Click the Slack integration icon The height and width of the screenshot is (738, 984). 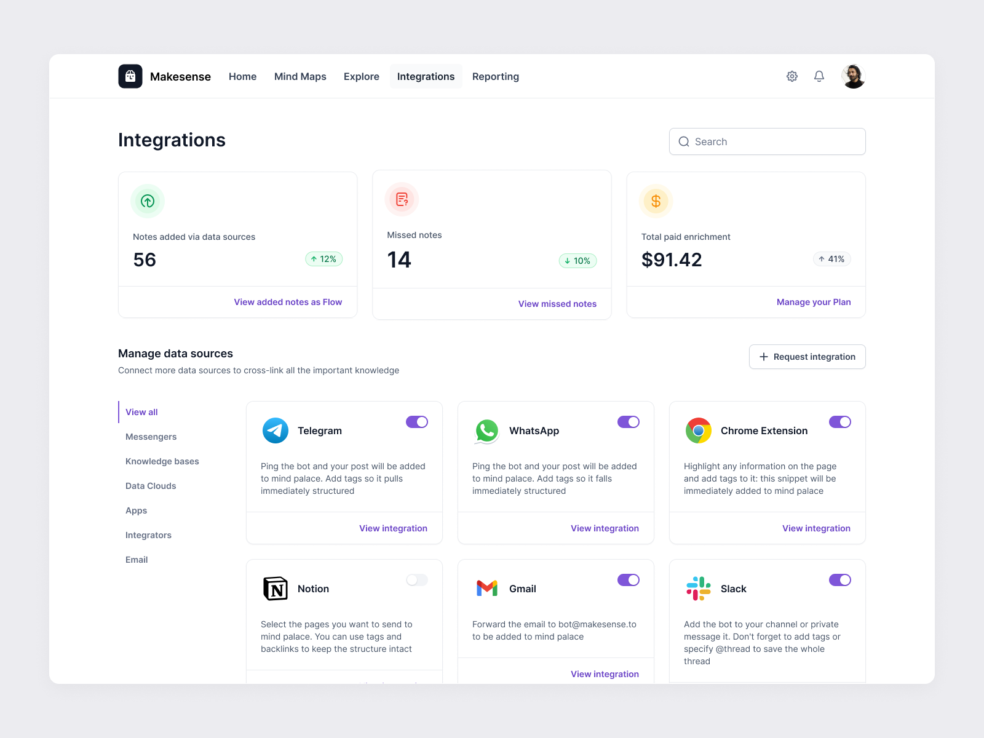698,589
